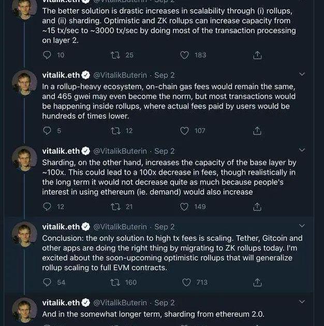Image resolution: width=324 pixels, height=326 pixels.
Task: Retweet the tweet with 25 retweets
Action: coord(116,55)
